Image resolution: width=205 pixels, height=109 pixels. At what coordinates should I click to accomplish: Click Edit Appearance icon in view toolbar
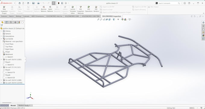(x=122, y=20)
